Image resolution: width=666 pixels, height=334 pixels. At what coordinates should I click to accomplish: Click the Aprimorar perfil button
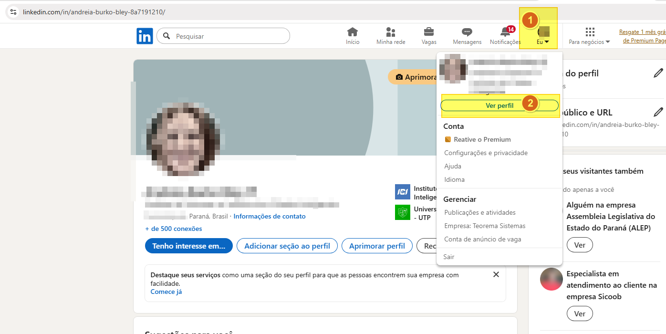point(377,246)
